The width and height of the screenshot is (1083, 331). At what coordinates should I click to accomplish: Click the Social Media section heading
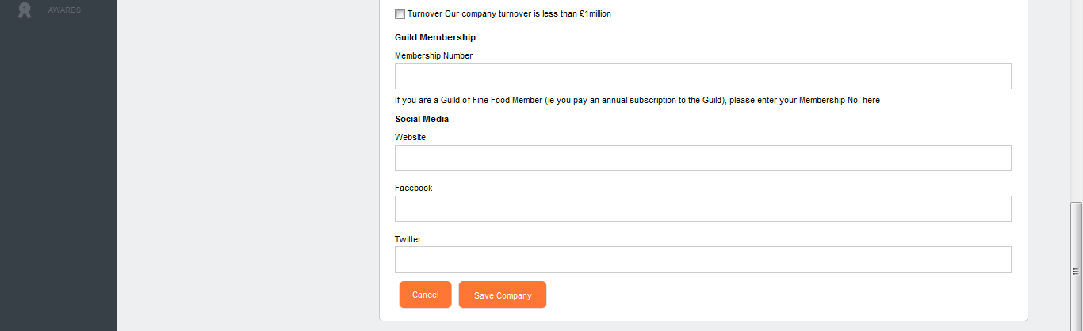(x=422, y=119)
